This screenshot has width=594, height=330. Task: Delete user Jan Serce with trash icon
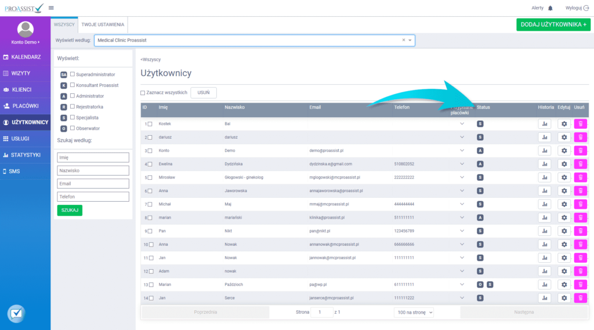click(580, 298)
